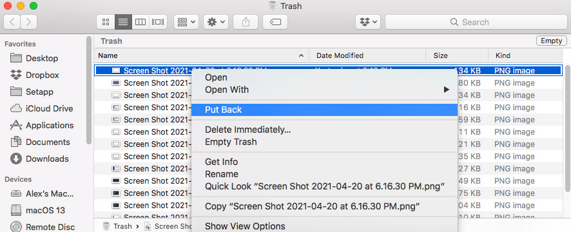Image resolution: width=571 pixels, height=232 pixels.
Task: Click the Trash item in the path bar
Action: click(x=117, y=226)
